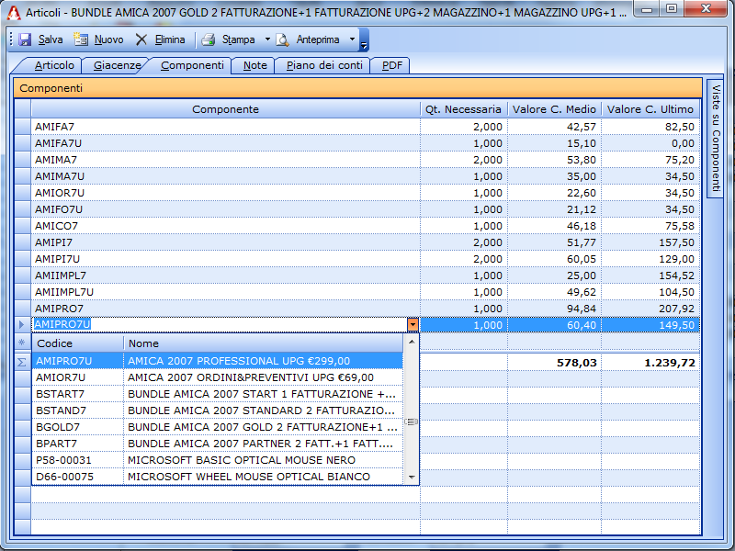This screenshot has width=735, height=551.
Task: Open the toolbar overflow options handle
Action: (364, 39)
